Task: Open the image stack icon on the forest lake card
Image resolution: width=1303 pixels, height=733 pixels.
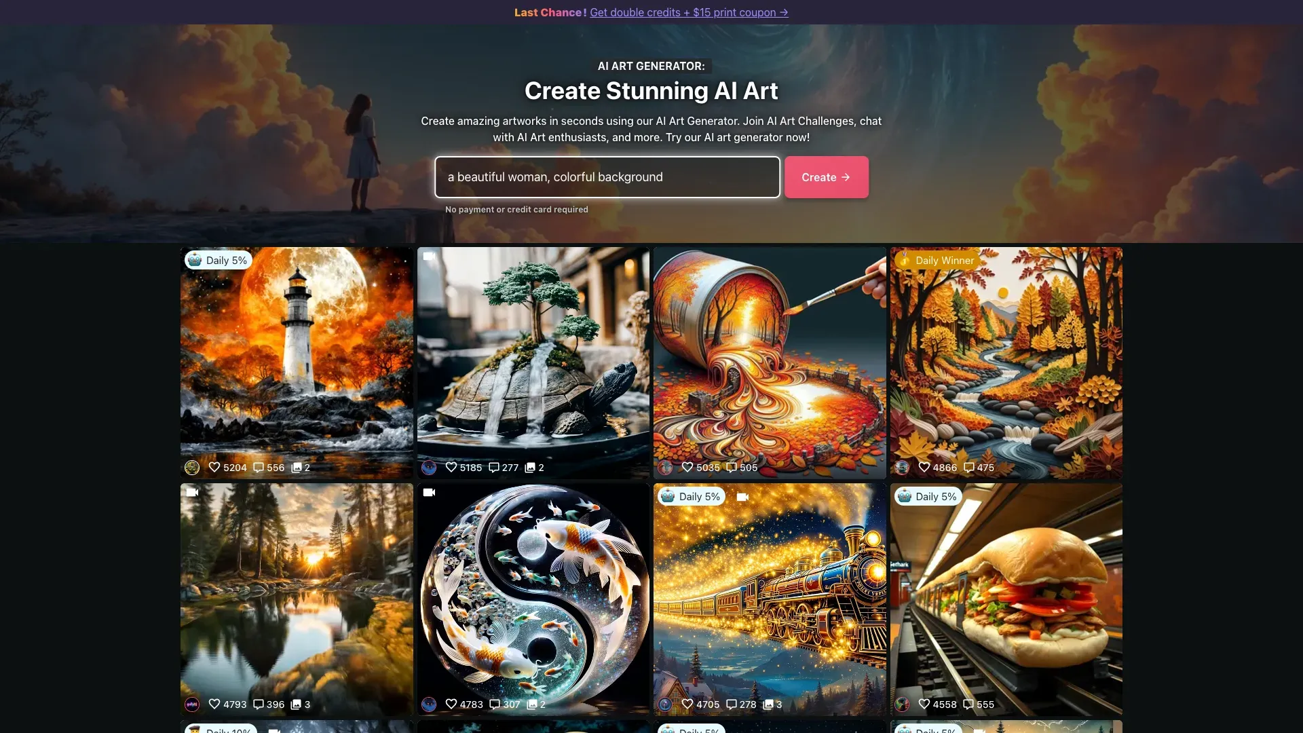Action: coord(296,704)
